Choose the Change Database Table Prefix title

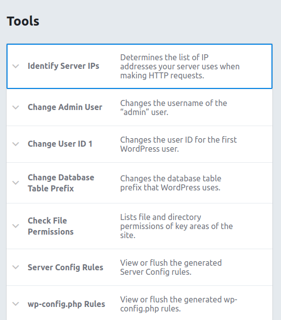point(61,183)
